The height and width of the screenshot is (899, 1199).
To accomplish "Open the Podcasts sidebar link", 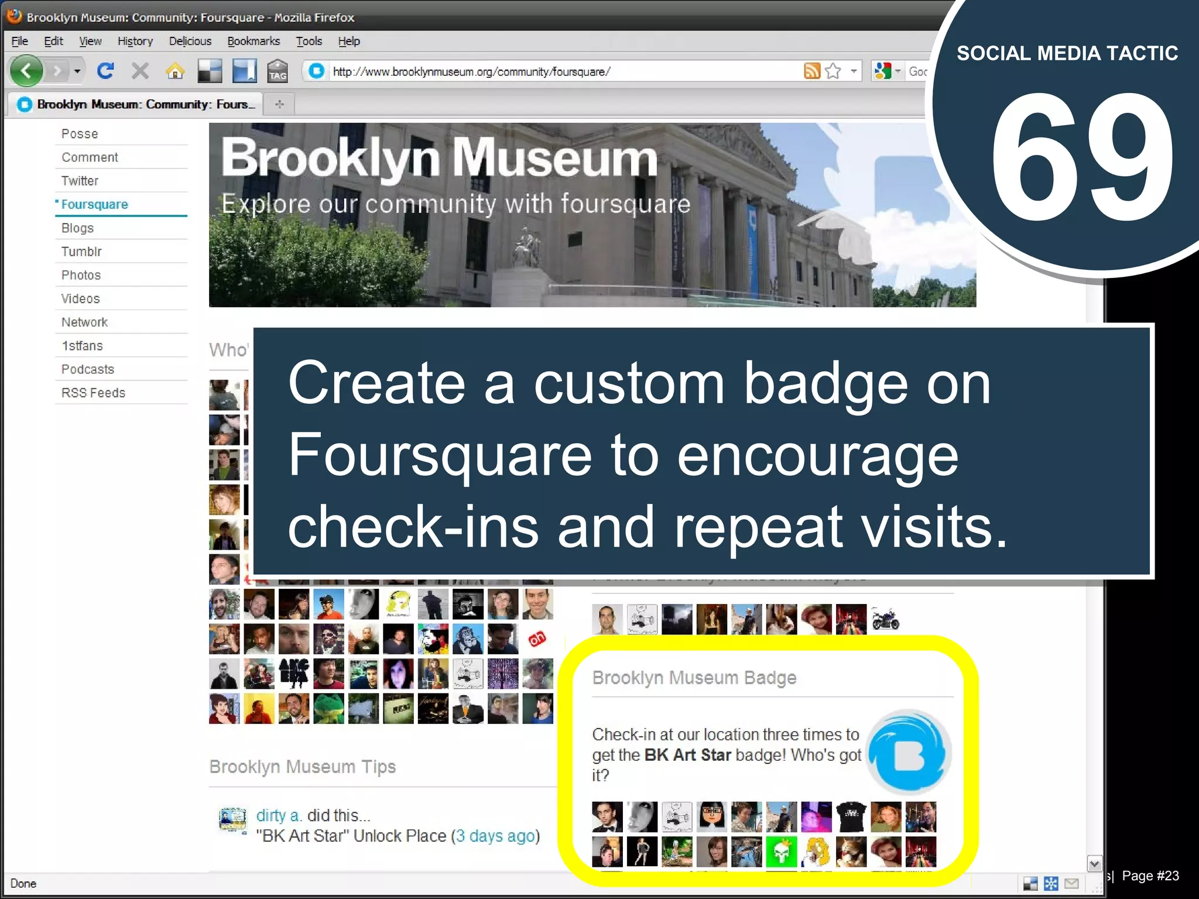I will (88, 369).
